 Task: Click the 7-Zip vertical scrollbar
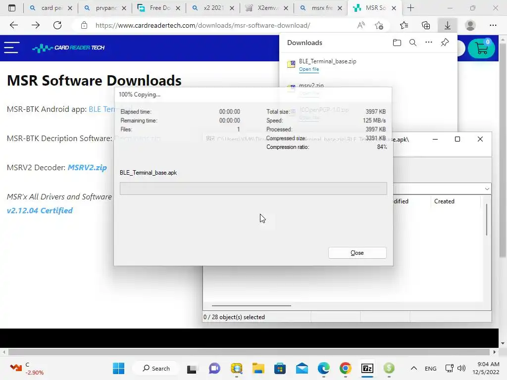click(486, 220)
